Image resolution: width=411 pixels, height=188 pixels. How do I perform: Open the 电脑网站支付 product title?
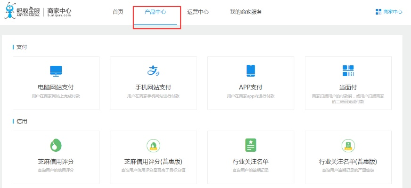(56, 87)
